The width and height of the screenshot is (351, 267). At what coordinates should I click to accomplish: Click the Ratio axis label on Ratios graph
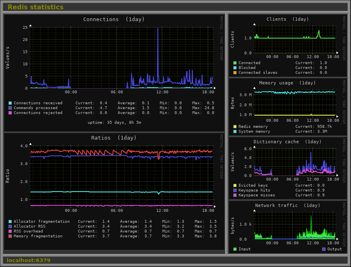pos(7,176)
